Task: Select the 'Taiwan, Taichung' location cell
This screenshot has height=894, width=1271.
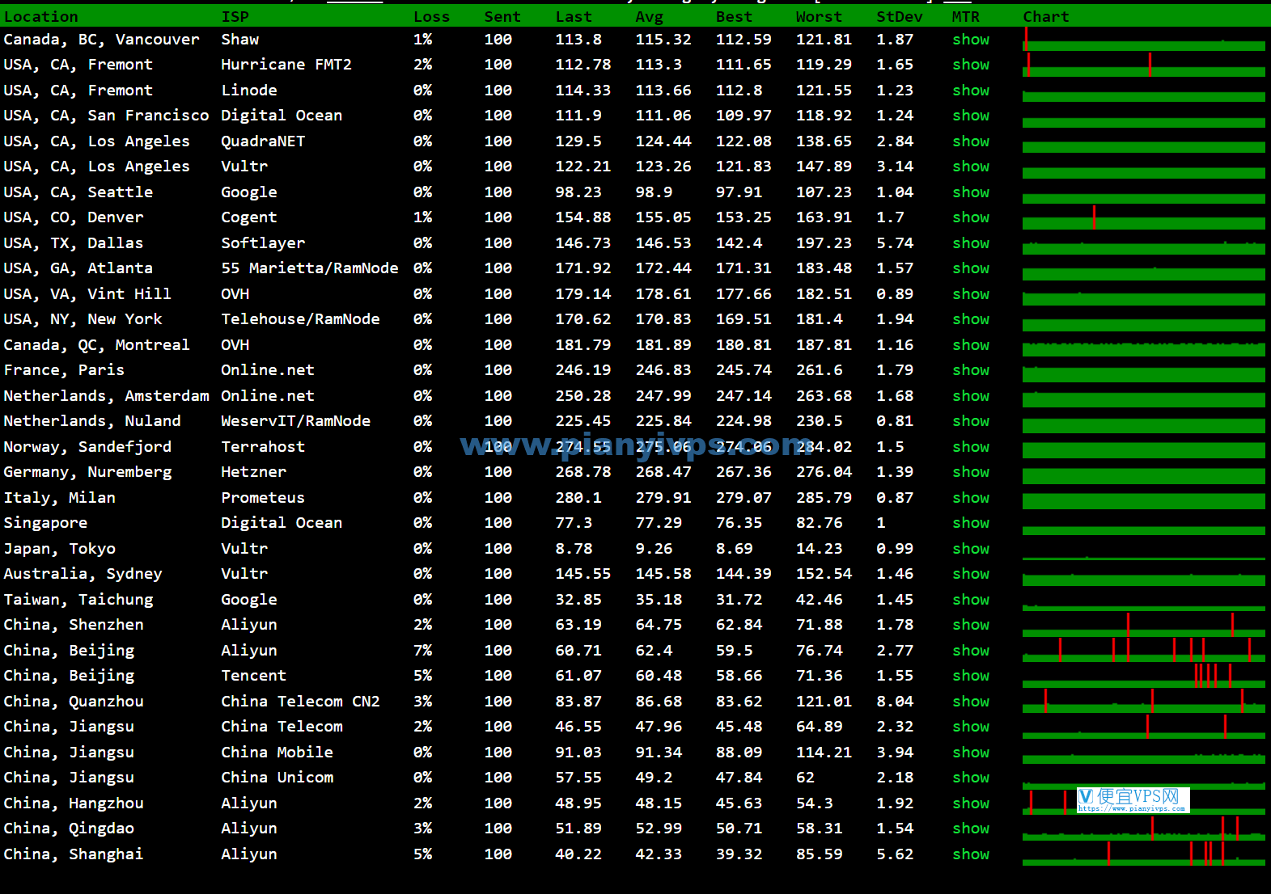Action: [x=78, y=600]
